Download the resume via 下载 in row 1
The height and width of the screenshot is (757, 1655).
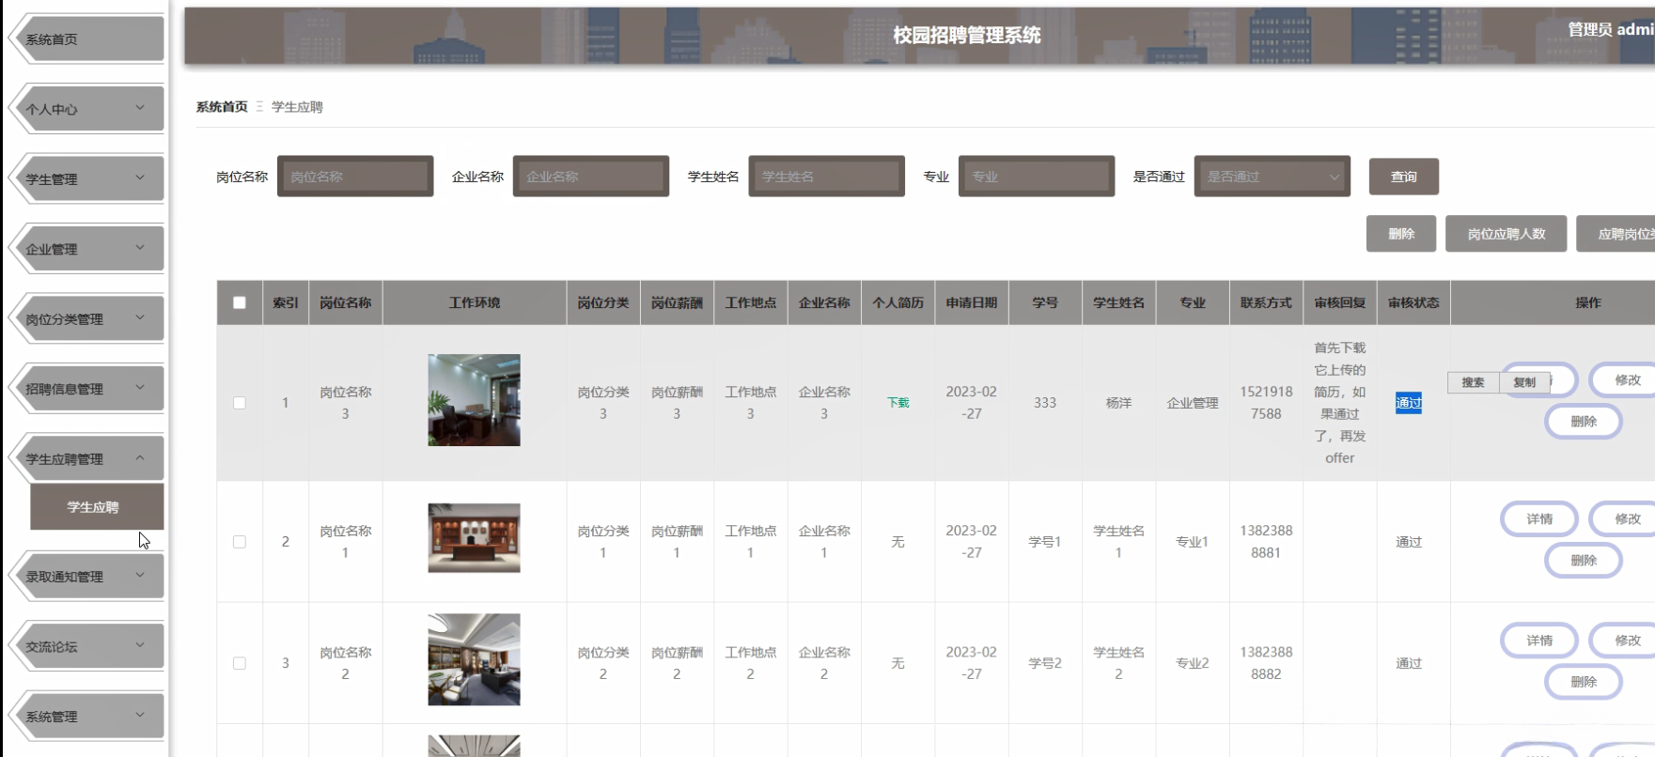tap(898, 403)
